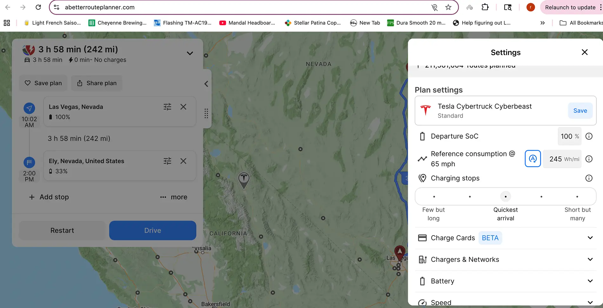The image size is (603, 308).
Task: Open the reading mode search icon
Action: coord(508,7)
